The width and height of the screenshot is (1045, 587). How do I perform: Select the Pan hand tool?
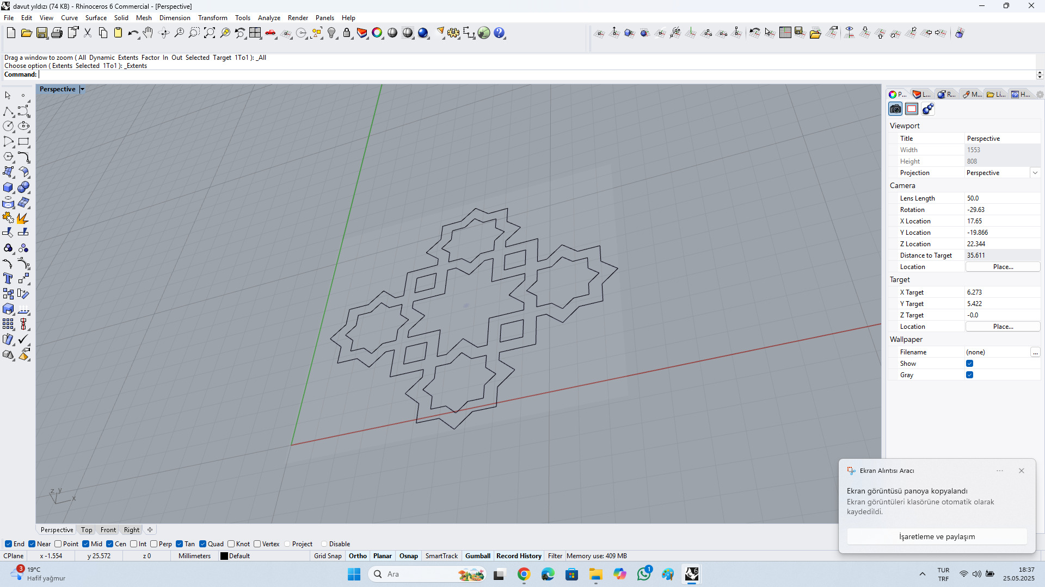point(148,33)
